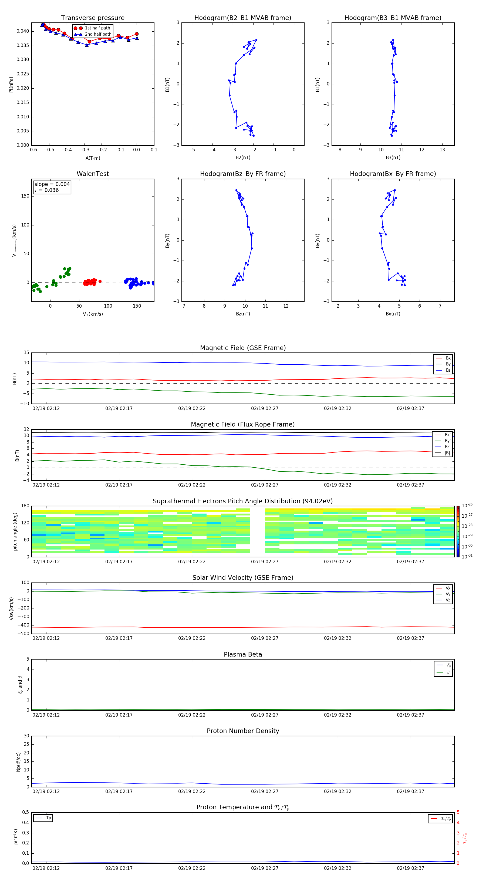Click the "Hodogram(B3_B1 MVAB frame)" title

click(393, 18)
